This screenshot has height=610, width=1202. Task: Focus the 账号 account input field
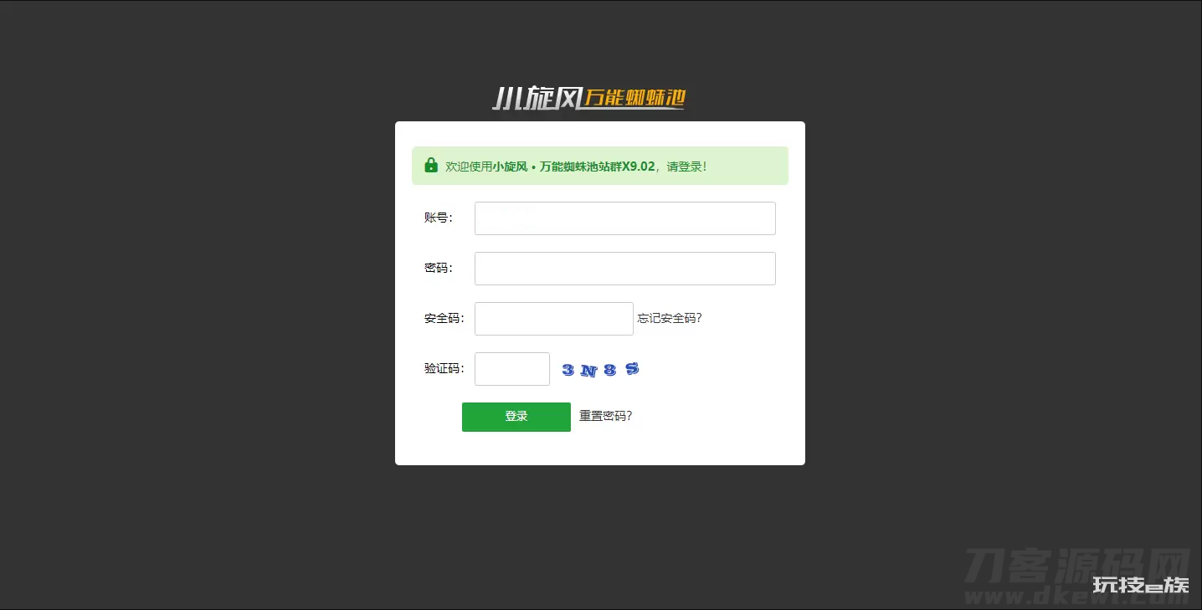[x=625, y=218]
